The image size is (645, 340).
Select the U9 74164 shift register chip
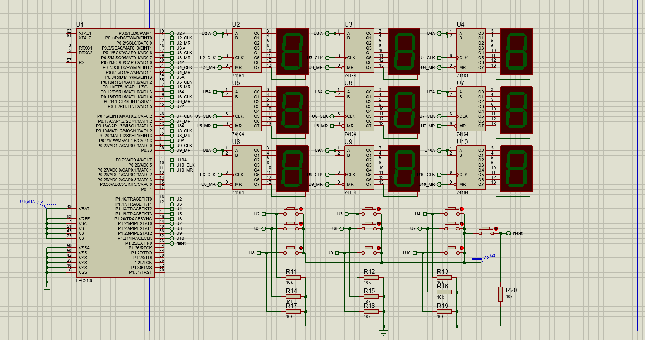click(x=359, y=167)
